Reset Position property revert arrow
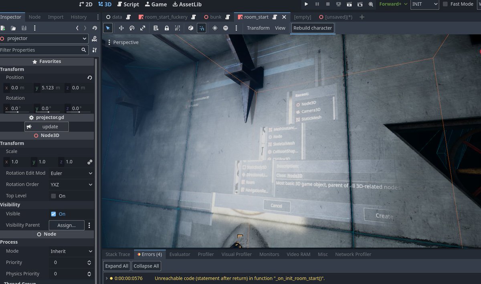Image resolution: width=481 pixels, height=284 pixels. tap(90, 78)
